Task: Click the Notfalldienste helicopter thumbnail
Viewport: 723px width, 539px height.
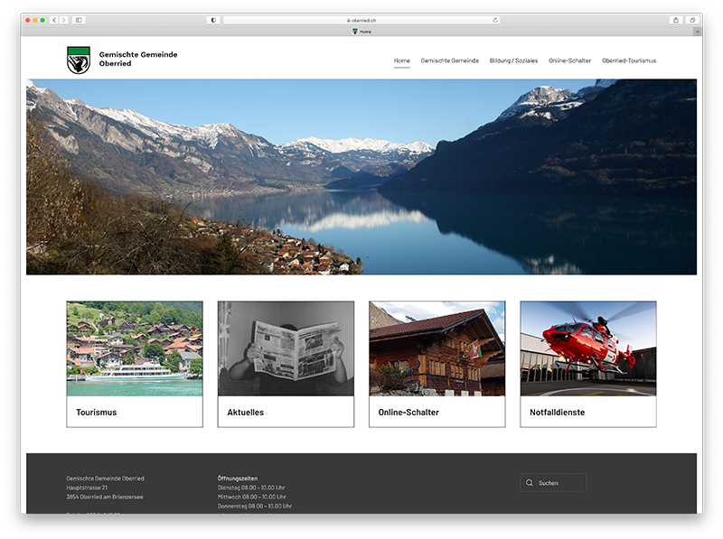Action: [588, 348]
